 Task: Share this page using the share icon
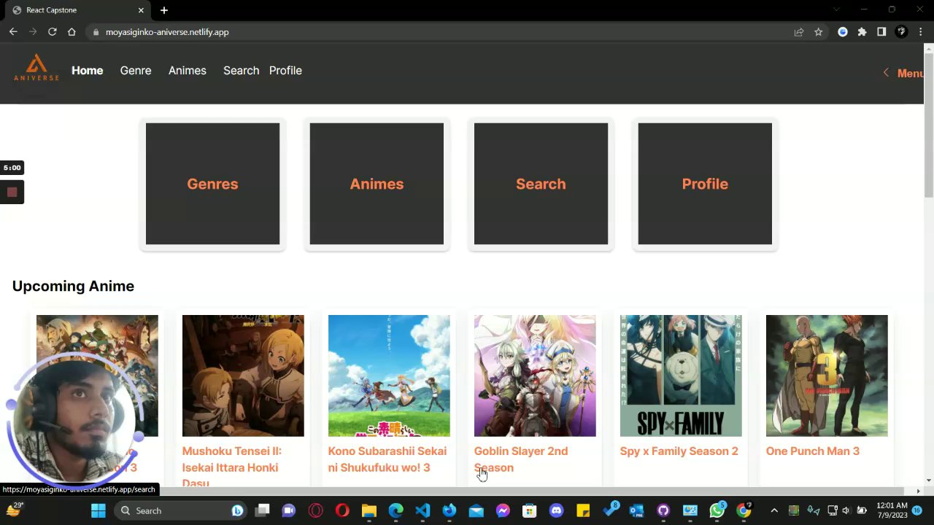(x=799, y=32)
